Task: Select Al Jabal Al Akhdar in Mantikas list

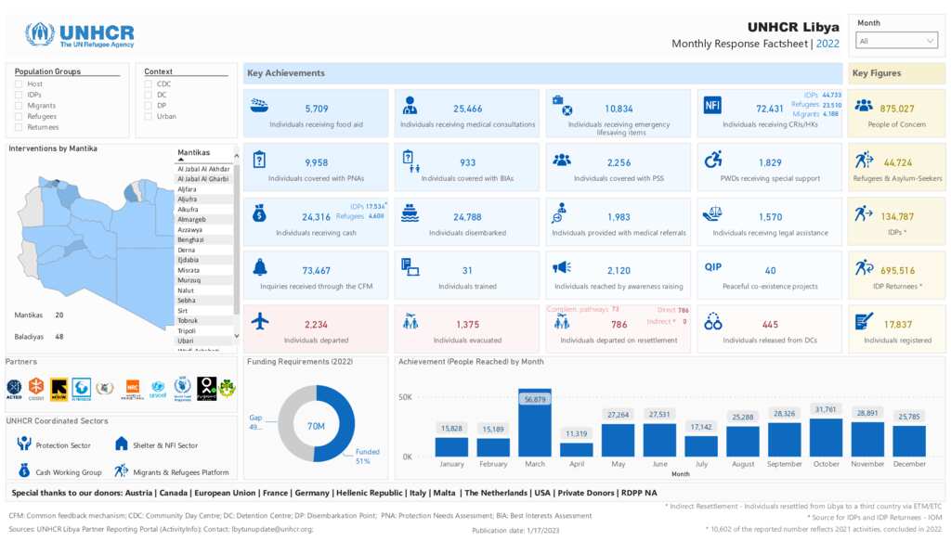Action: pos(203,169)
